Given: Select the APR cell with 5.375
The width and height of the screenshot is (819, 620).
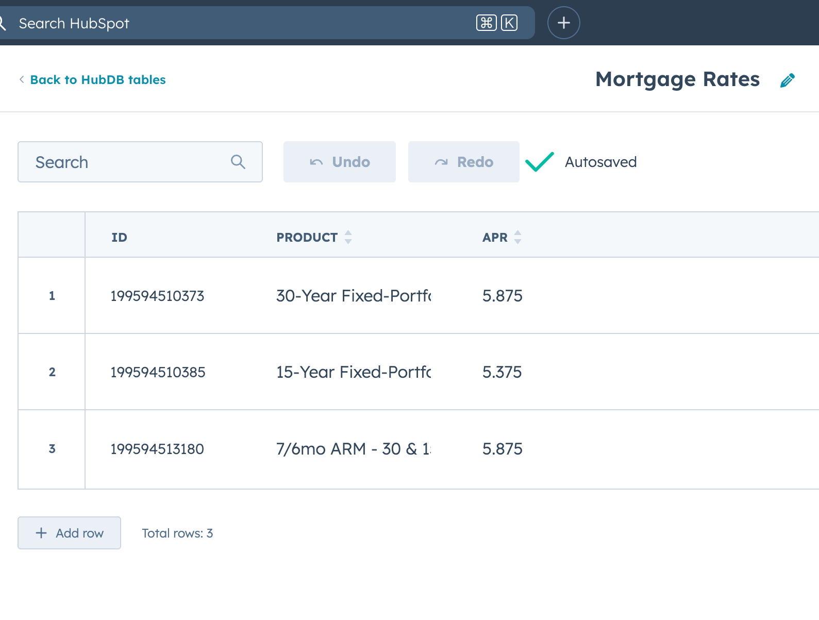Looking at the screenshot, I should (502, 372).
